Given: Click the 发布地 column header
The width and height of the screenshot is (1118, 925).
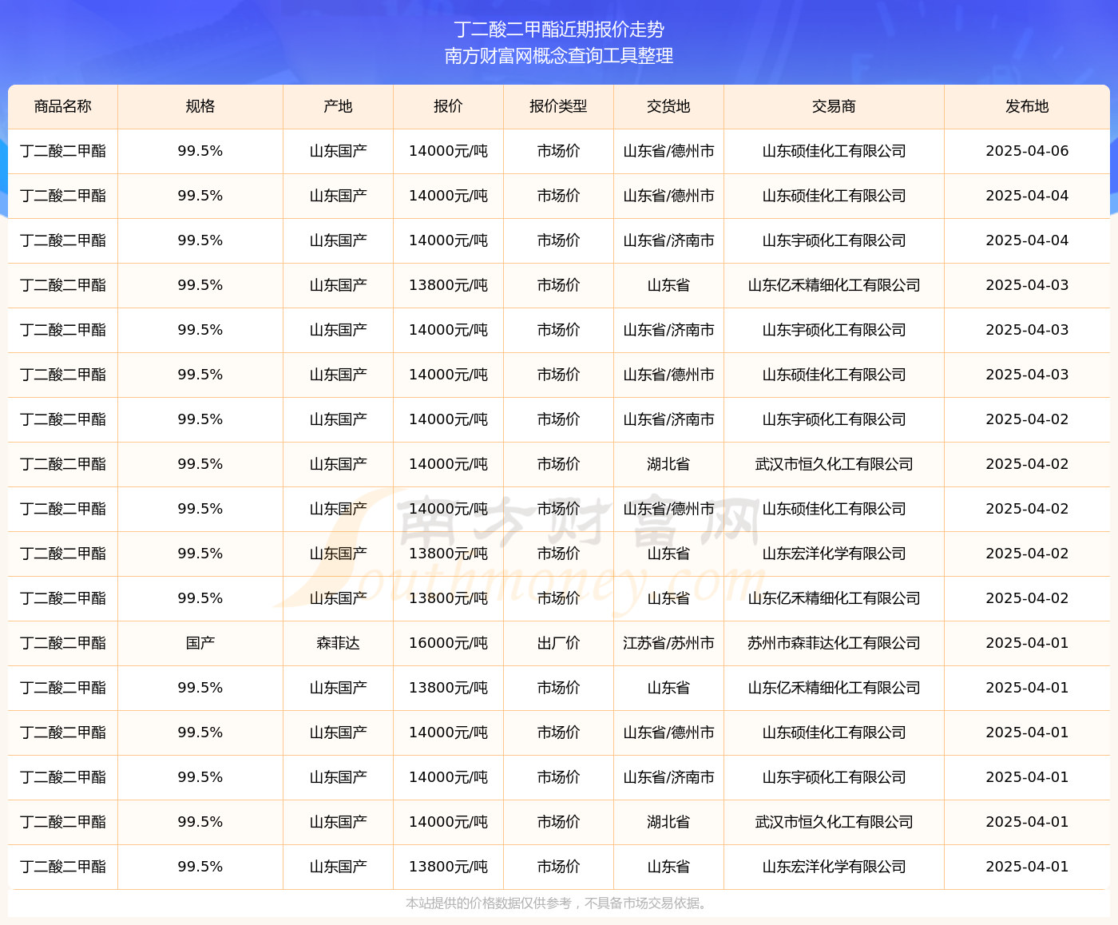Looking at the screenshot, I should (1027, 106).
